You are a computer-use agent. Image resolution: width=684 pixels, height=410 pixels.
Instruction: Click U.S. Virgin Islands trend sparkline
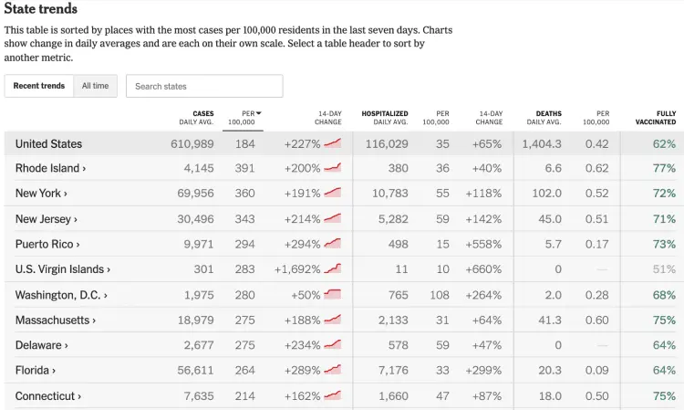pos(333,269)
